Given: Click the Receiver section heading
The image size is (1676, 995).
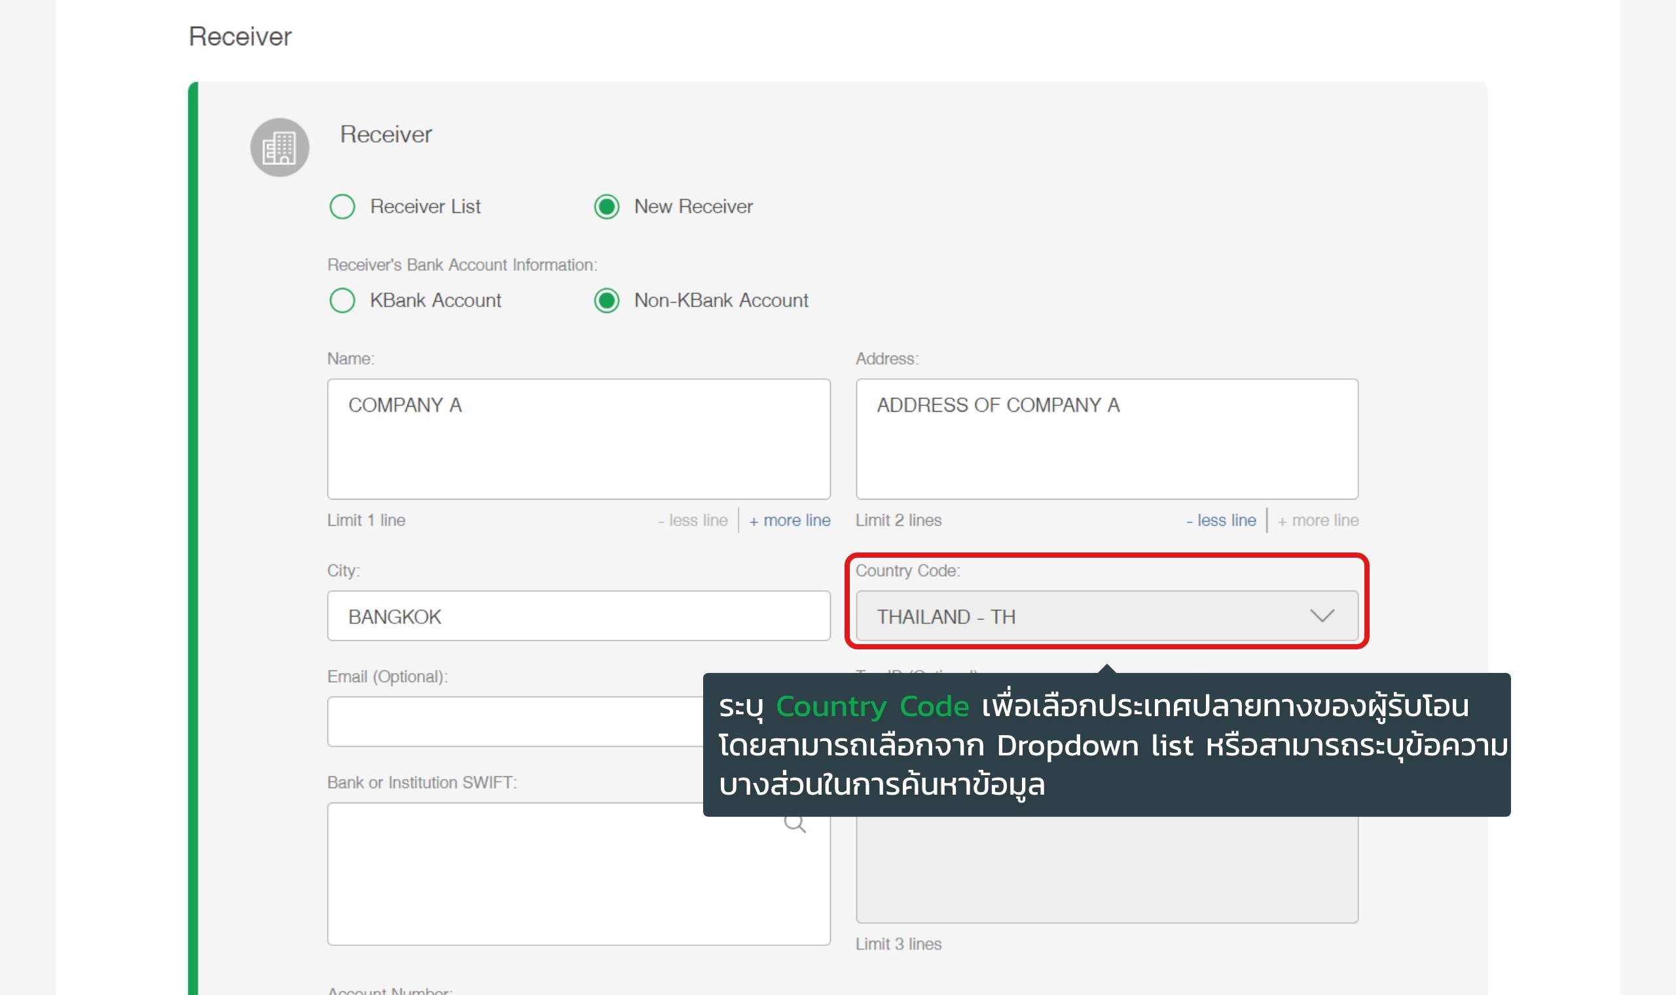Looking at the screenshot, I should coord(240,36).
